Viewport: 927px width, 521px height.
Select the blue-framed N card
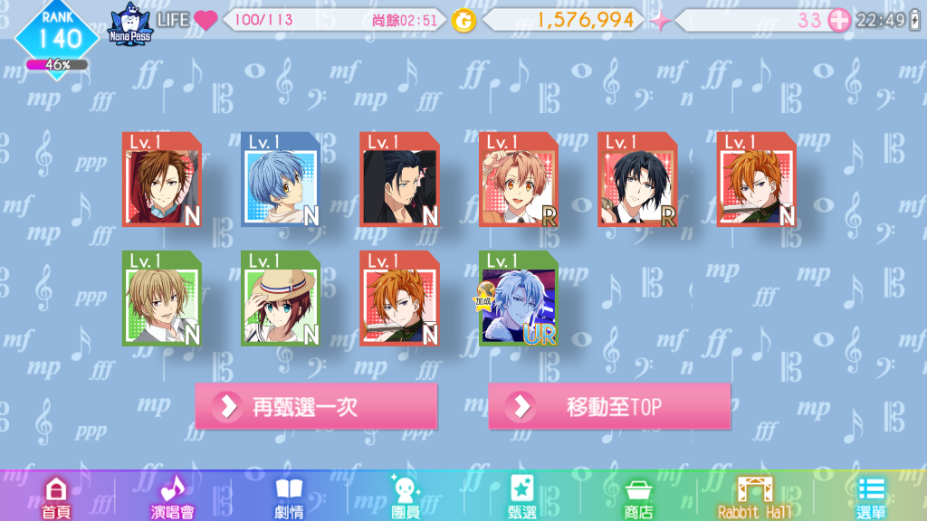click(281, 180)
